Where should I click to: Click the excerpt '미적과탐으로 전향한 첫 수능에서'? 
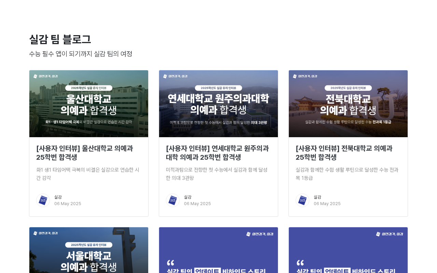pos(217,174)
